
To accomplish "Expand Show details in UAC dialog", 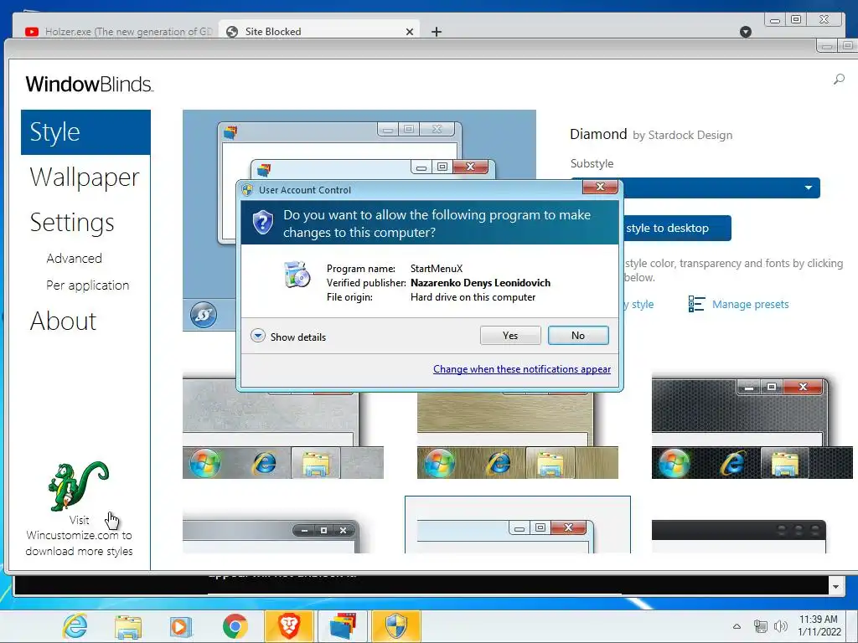I will coord(288,337).
